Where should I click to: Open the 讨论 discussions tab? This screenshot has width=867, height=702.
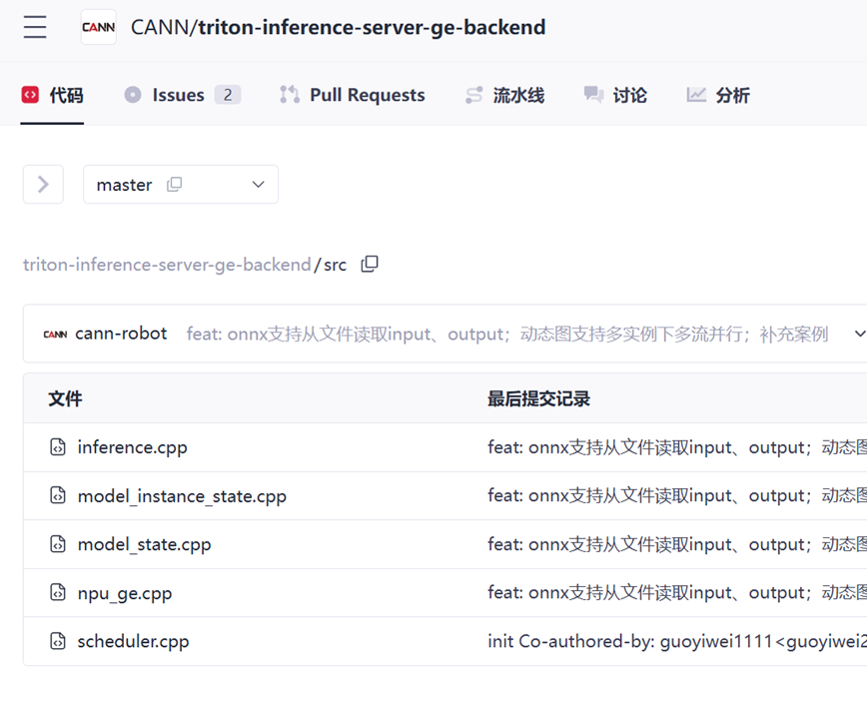(615, 95)
